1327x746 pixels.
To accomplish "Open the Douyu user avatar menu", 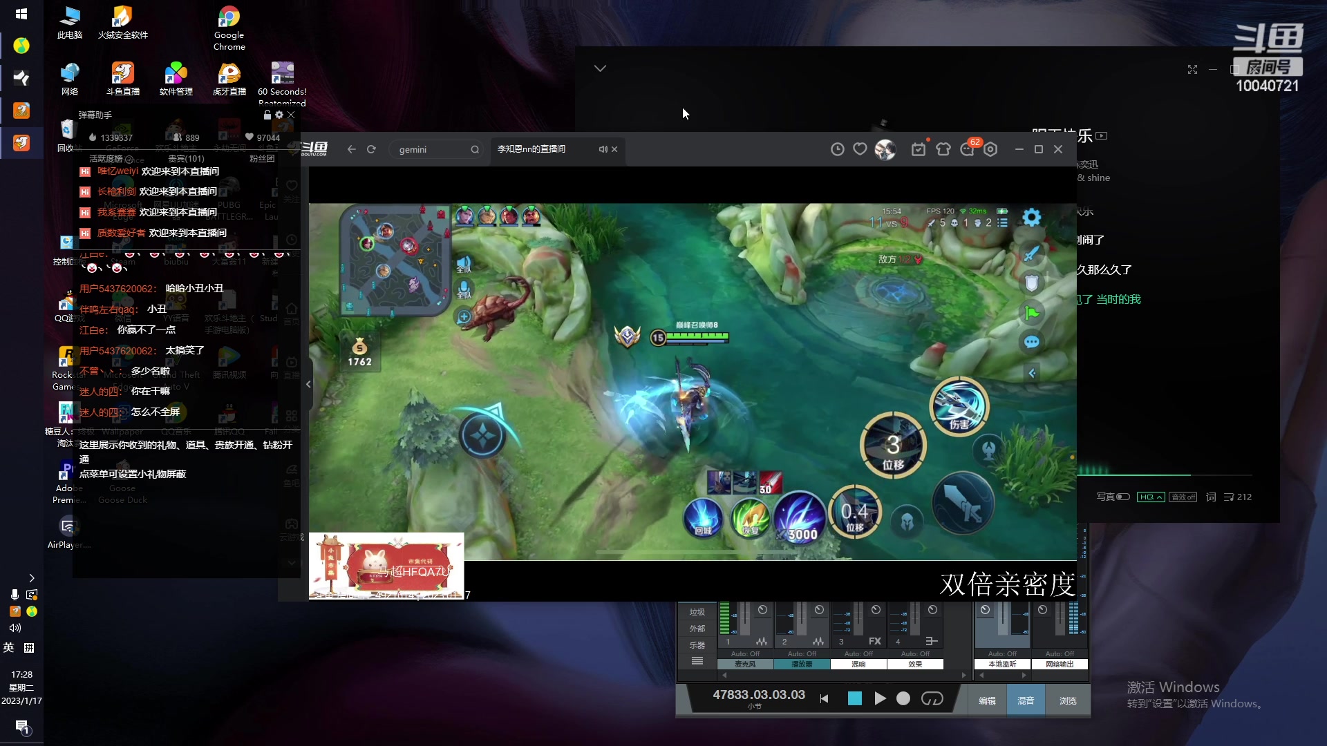I will click(885, 149).
